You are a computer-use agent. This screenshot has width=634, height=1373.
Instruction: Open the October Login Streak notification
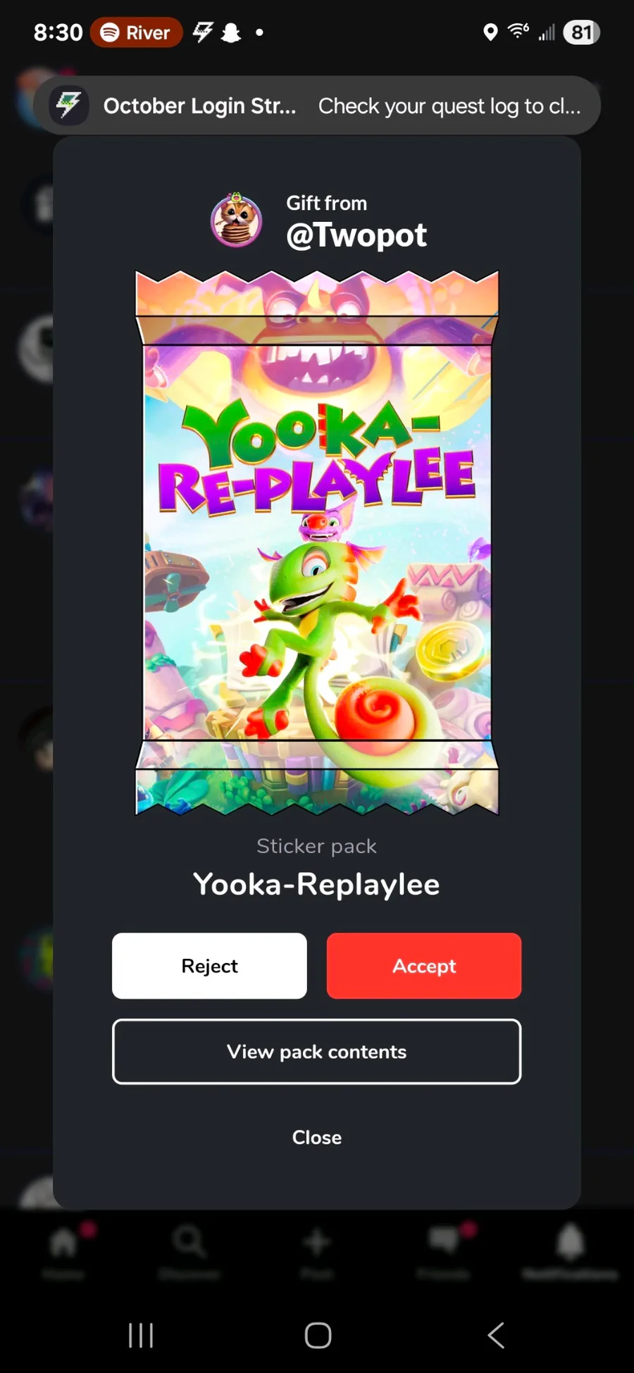click(317, 106)
